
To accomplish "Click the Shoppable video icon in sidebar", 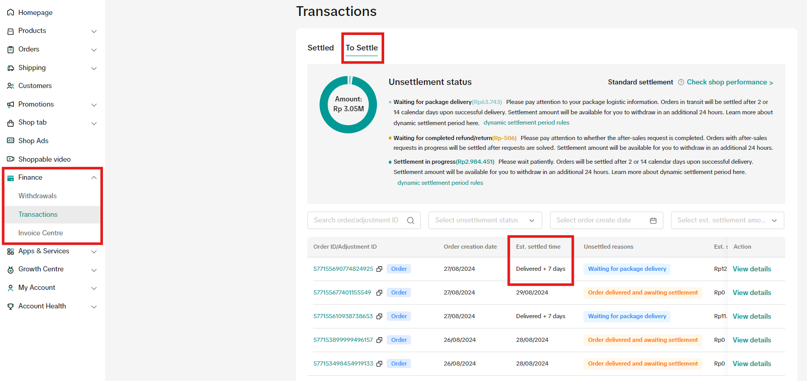I will [x=10, y=159].
